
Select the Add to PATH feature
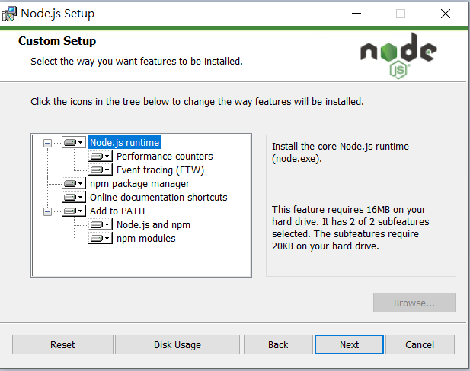click(x=117, y=211)
